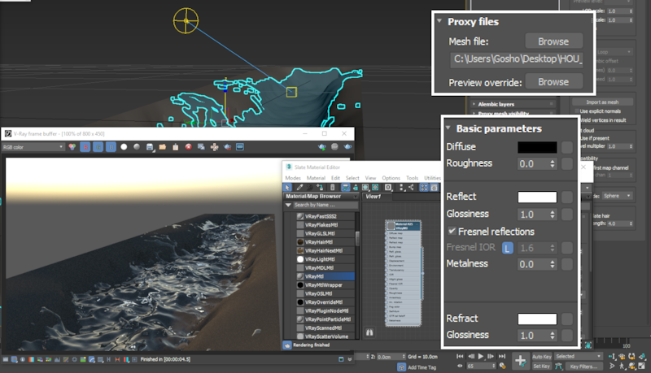
Task: Click Browse next to Preview override
Action: tap(553, 81)
